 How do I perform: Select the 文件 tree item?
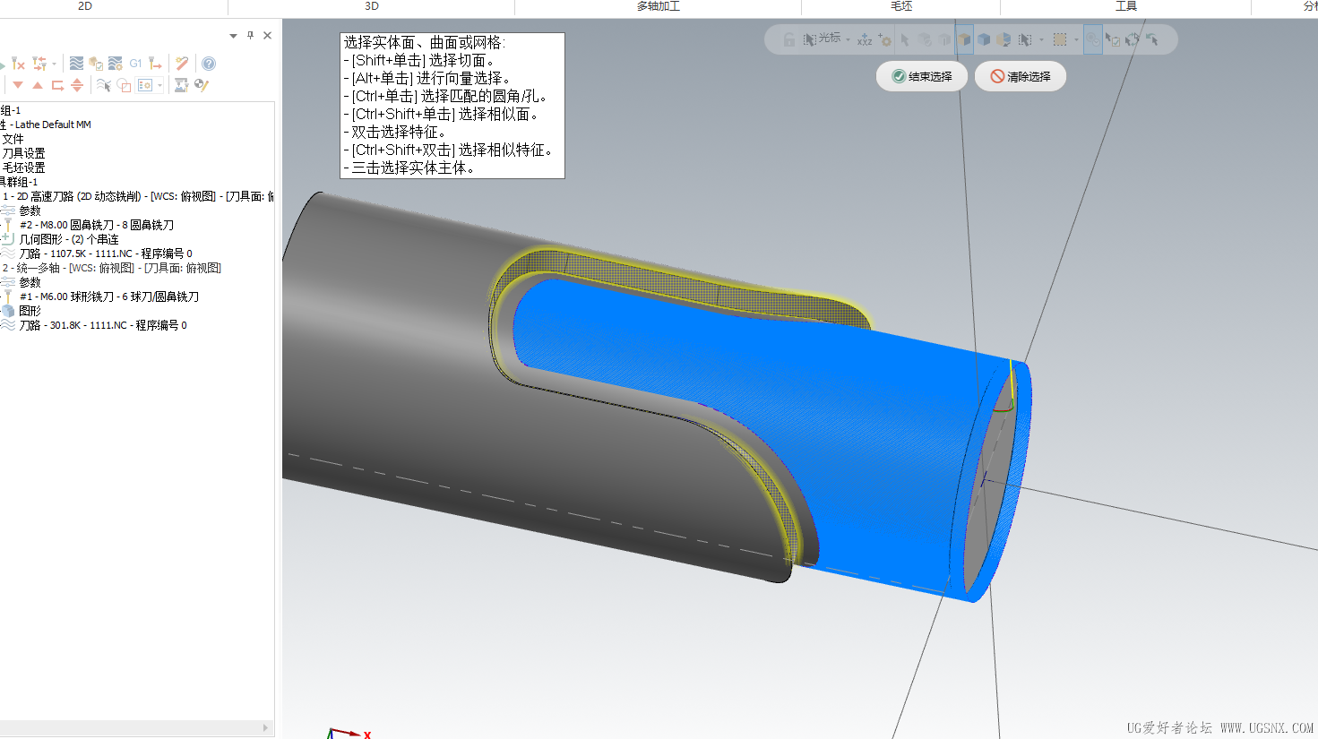point(13,139)
